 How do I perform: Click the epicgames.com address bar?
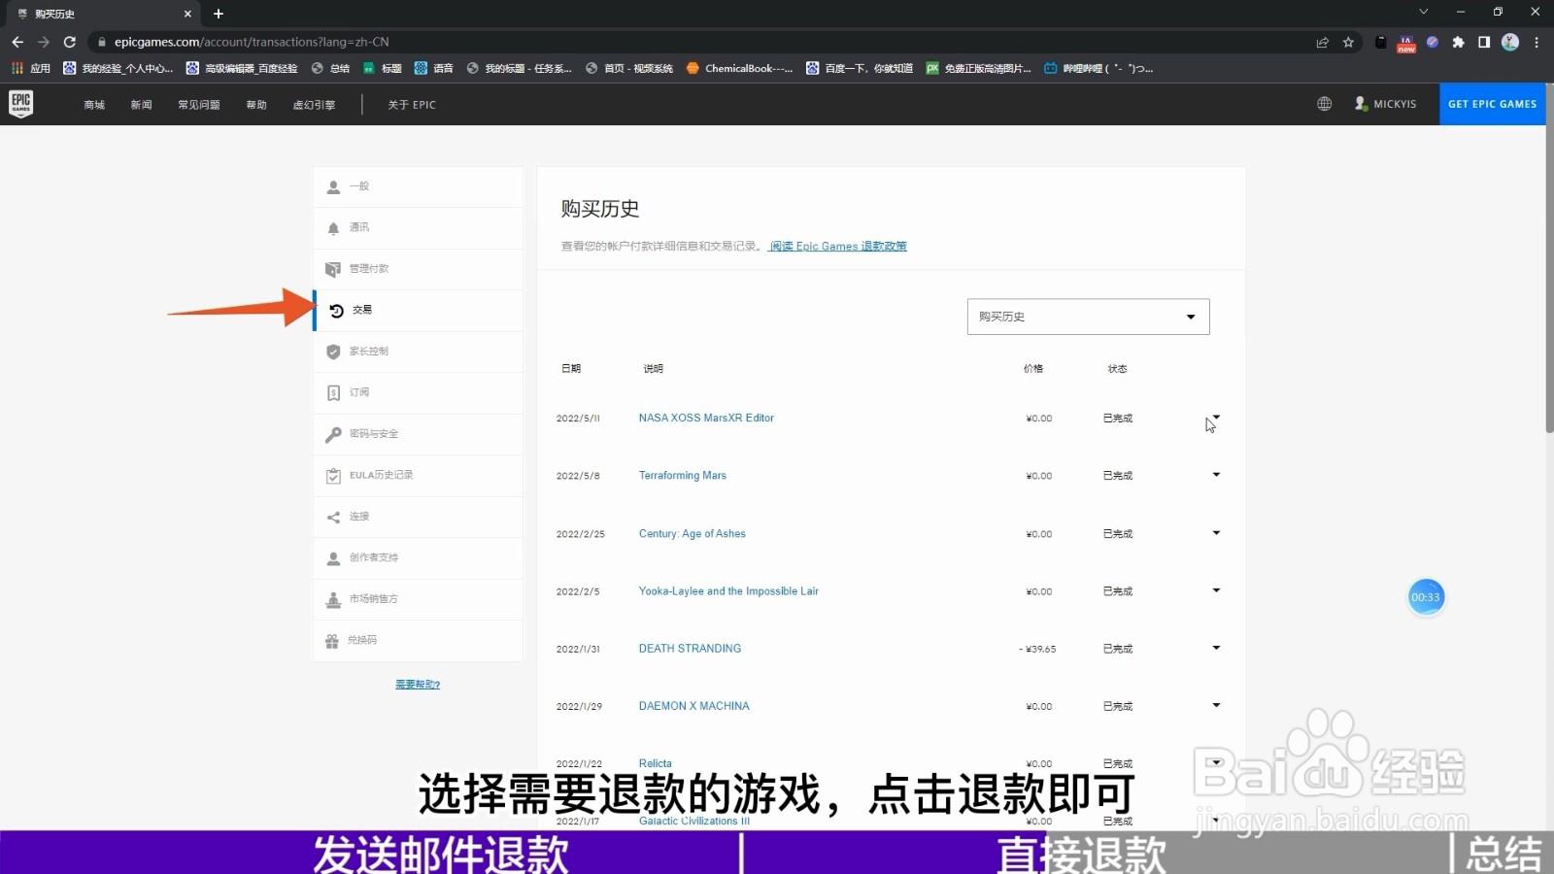click(x=699, y=42)
